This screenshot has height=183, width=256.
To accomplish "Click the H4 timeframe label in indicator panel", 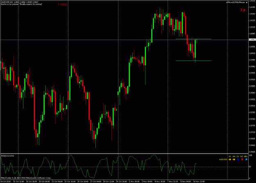I will coord(234,156).
